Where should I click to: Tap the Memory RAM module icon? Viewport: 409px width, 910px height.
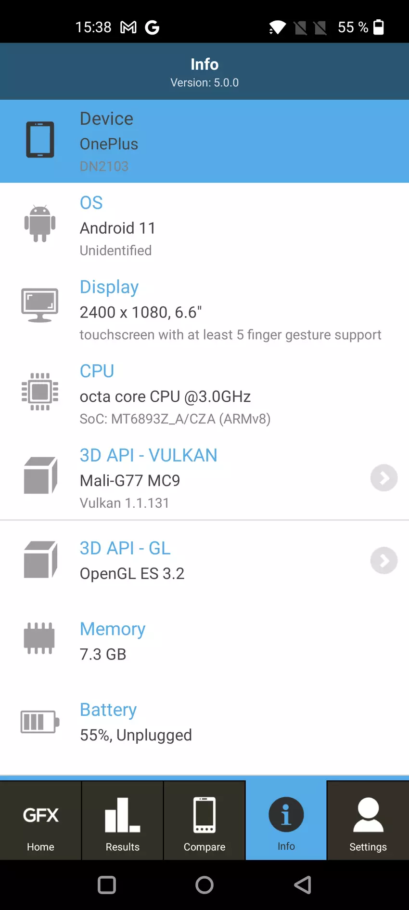39,638
